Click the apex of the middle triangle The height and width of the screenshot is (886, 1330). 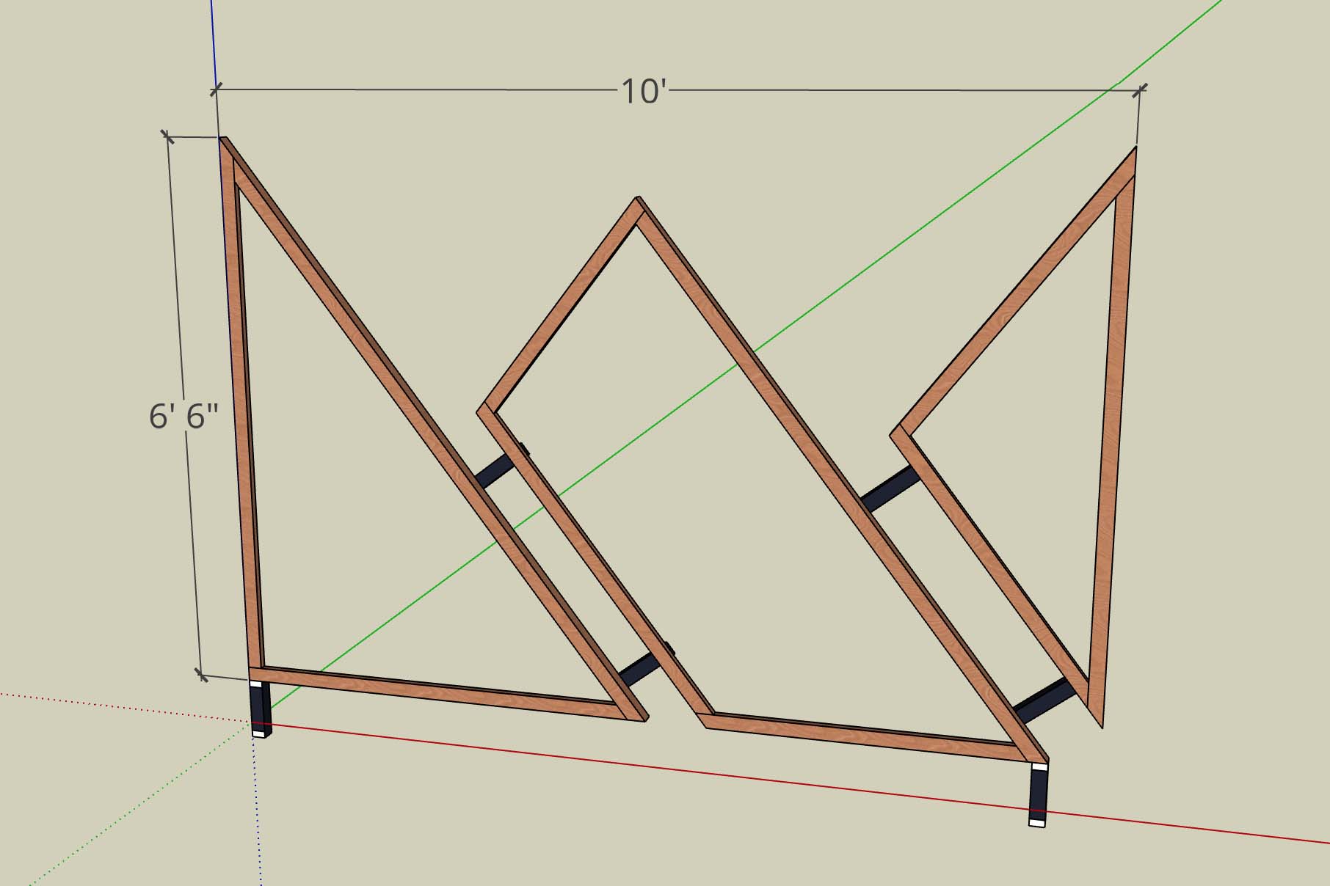pos(639,202)
